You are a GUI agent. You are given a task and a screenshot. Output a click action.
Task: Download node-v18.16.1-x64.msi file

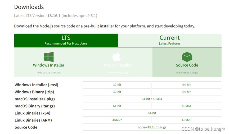49,73
